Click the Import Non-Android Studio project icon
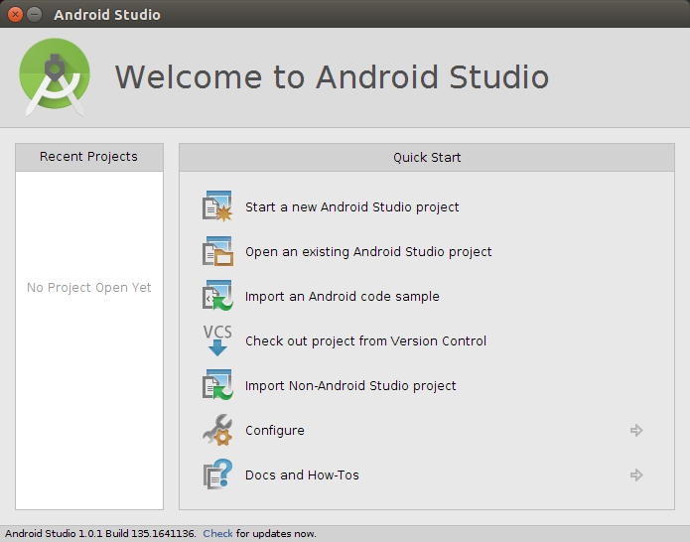The image size is (690, 542). point(217,385)
